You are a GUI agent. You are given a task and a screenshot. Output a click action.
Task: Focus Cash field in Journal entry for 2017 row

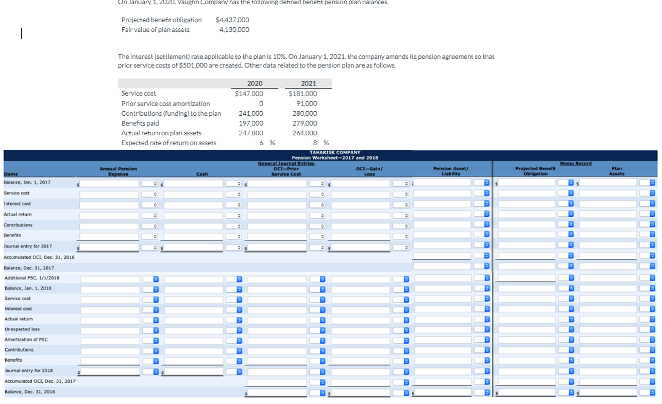coord(194,248)
